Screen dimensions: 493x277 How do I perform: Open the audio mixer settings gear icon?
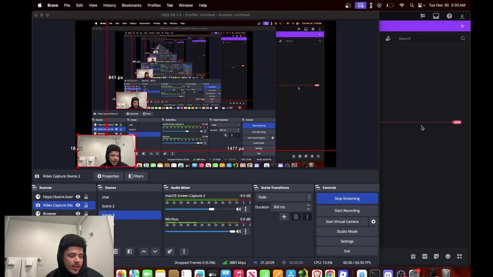170,251
